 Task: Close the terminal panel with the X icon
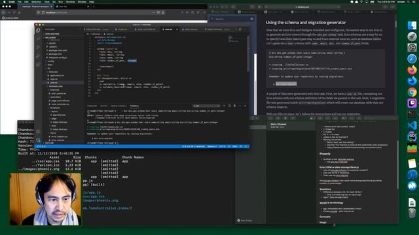pyautogui.click(x=245, y=106)
